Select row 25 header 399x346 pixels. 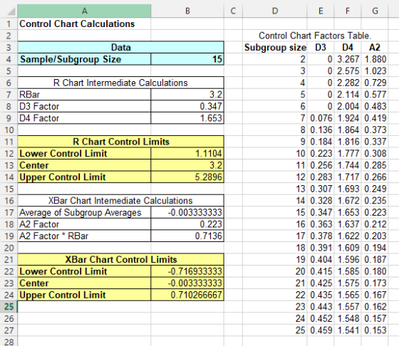[9, 307]
